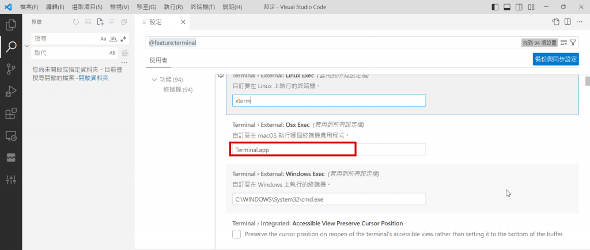Collapse all search results

124,22
